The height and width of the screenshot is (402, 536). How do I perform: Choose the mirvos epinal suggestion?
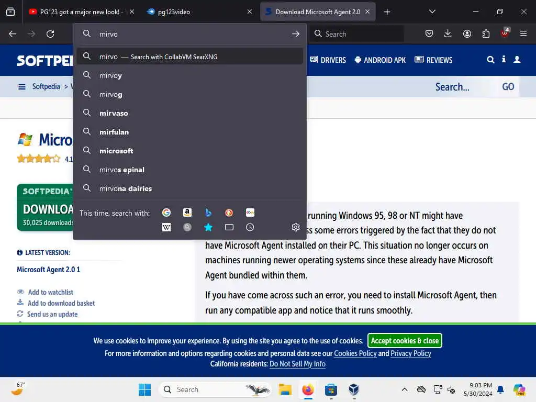click(189, 170)
